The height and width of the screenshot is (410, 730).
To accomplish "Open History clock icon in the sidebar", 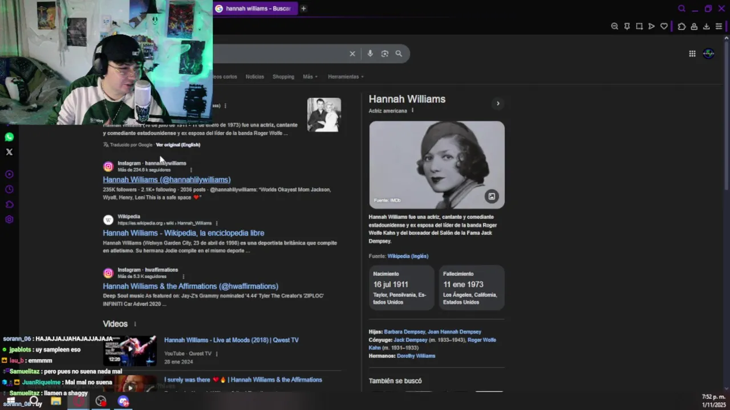I will [9, 190].
